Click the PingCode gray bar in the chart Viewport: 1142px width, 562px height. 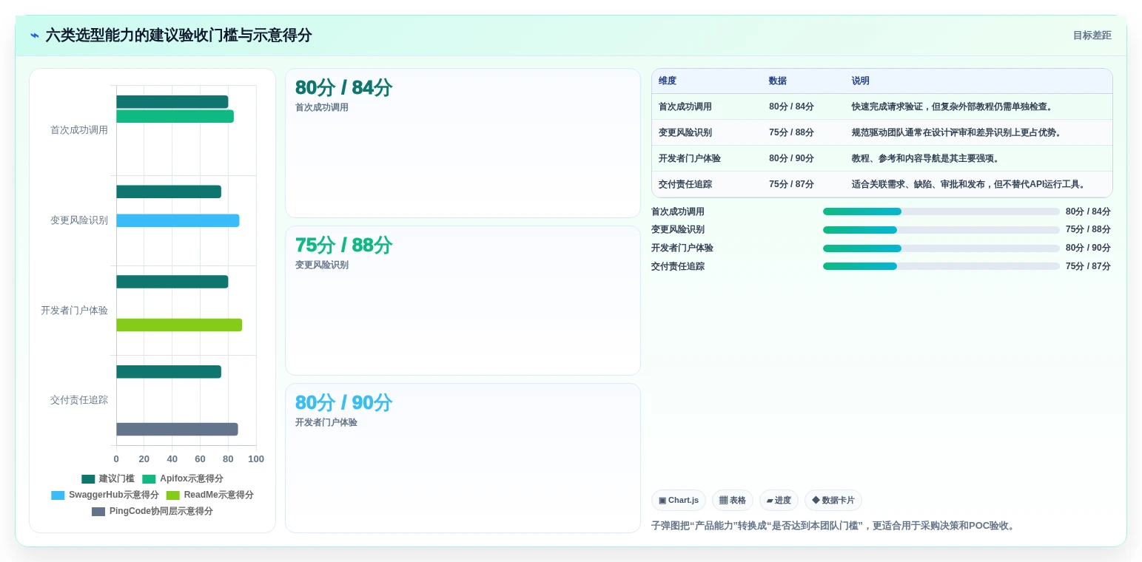click(177, 429)
